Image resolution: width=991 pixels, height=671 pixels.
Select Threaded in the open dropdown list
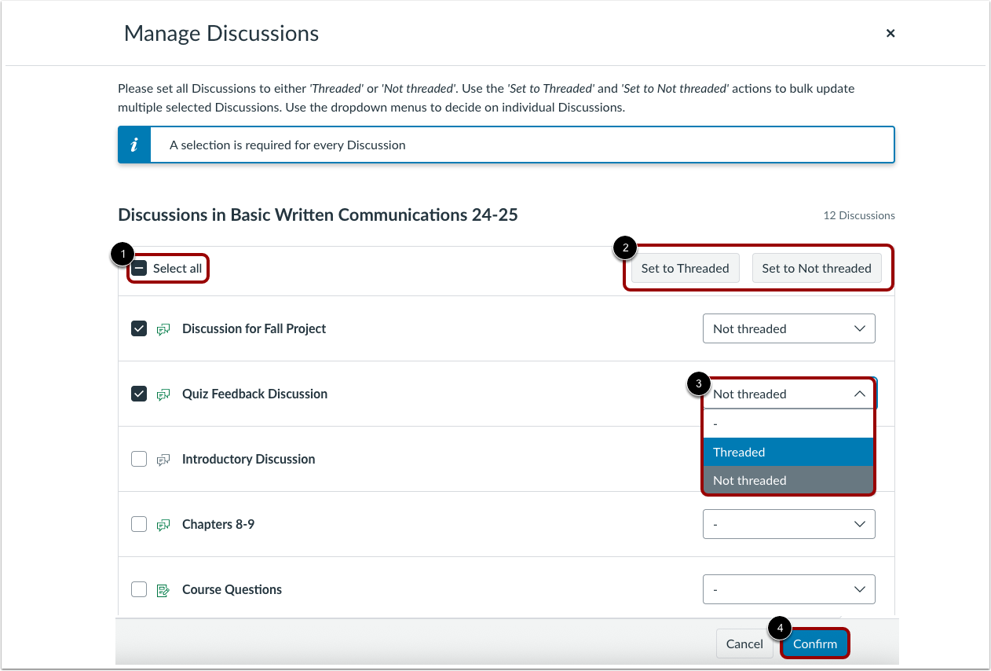tap(788, 452)
